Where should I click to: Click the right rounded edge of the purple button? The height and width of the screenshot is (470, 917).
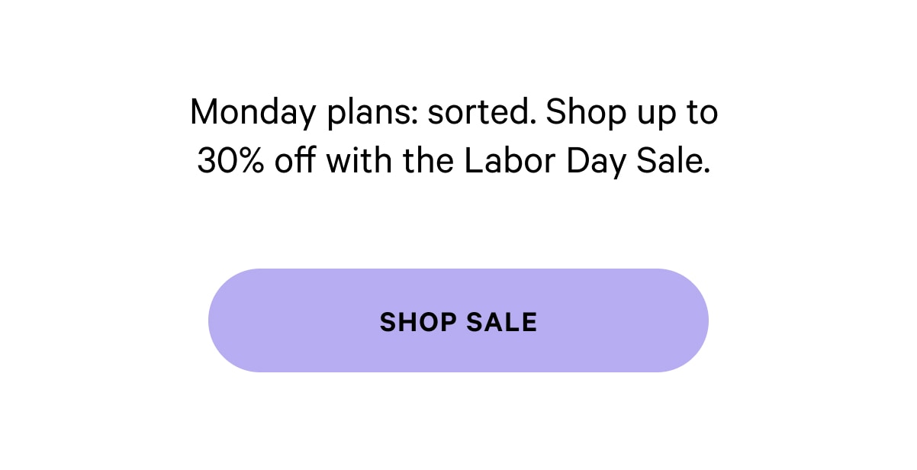(x=688, y=320)
